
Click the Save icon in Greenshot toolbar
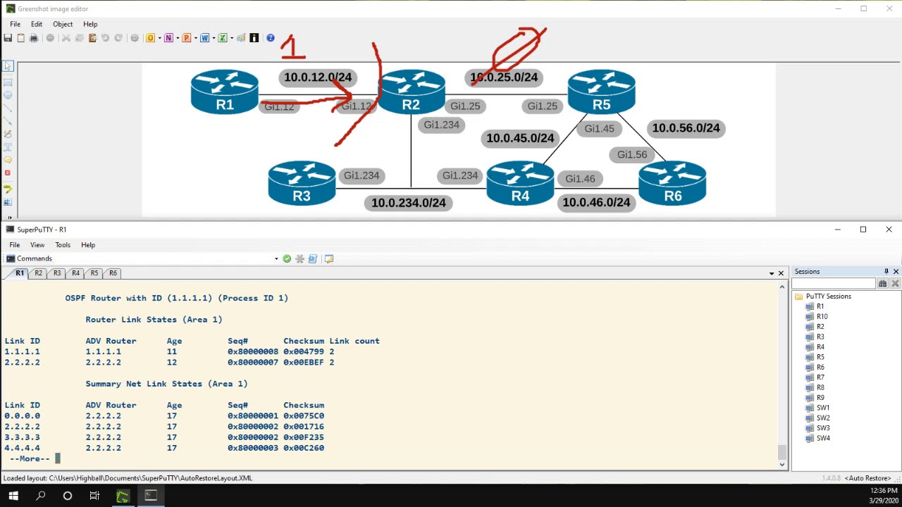pos(8,38)
